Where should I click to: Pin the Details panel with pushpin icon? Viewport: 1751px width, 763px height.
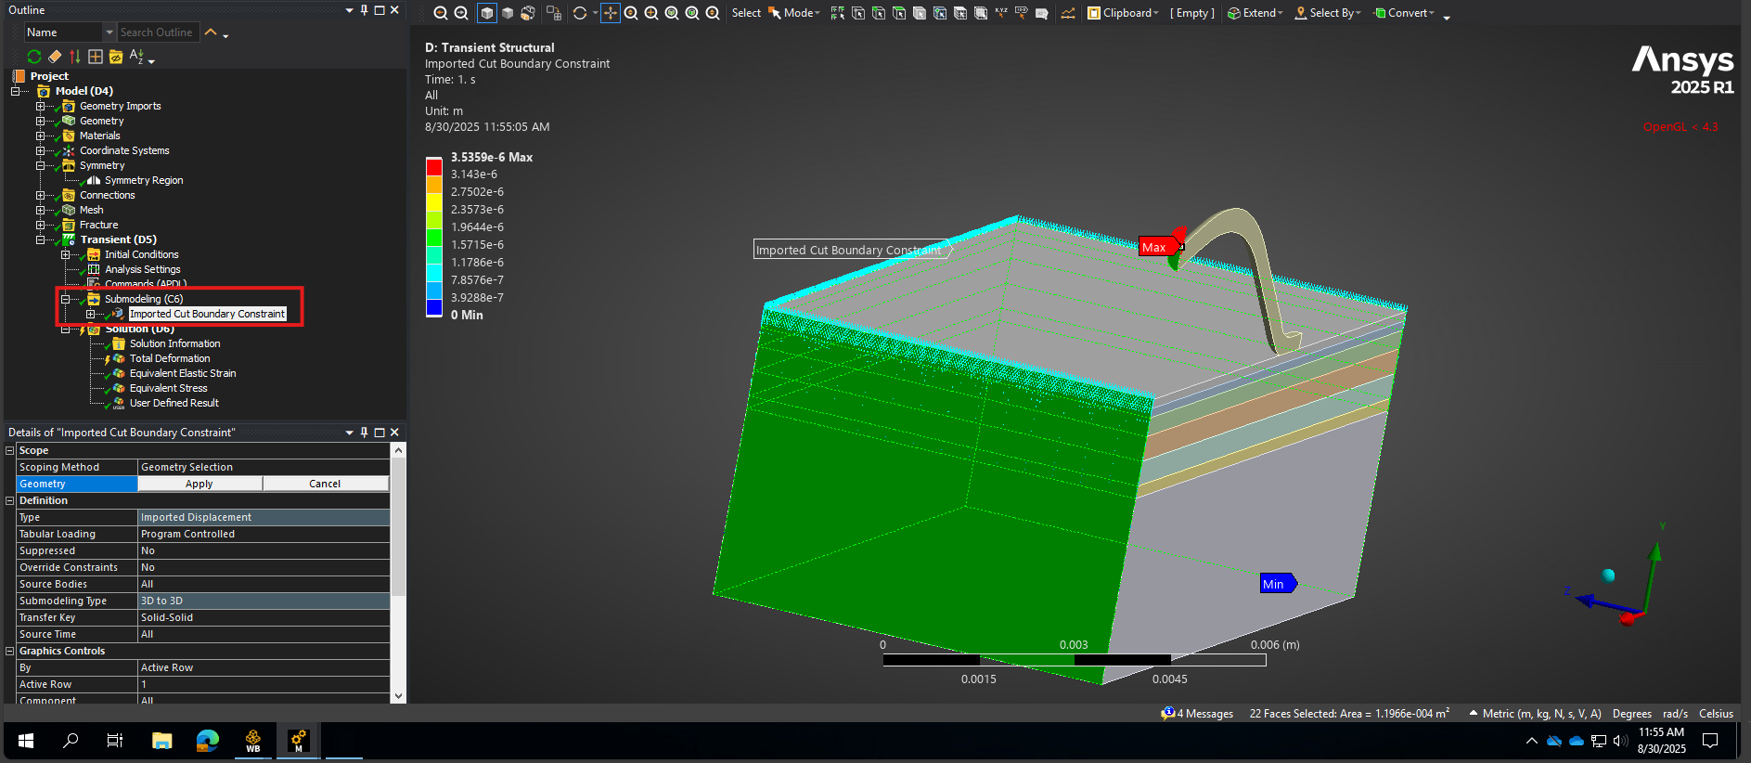[364, 433]
